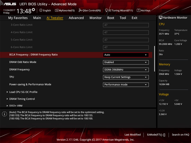Click the settings list scrollbar
Viewport: 191px width, 143px height.
pos(154,59)
